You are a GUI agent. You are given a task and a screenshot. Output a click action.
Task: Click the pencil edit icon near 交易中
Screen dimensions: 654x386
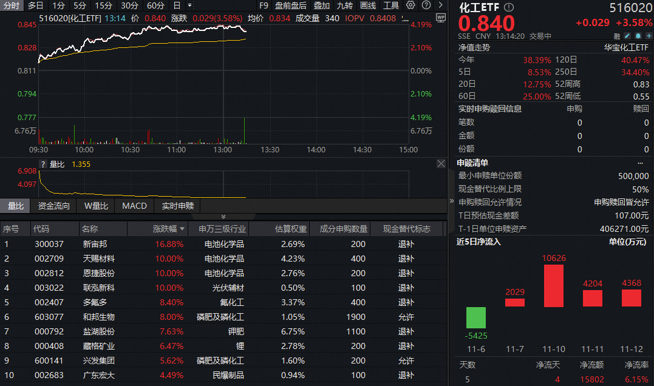626,35
